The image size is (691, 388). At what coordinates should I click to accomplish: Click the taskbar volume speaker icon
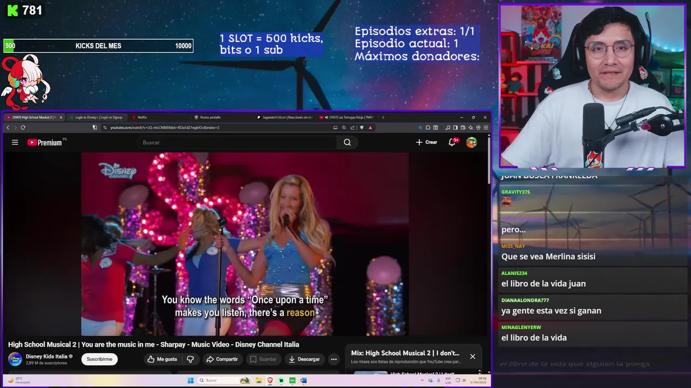464,380
